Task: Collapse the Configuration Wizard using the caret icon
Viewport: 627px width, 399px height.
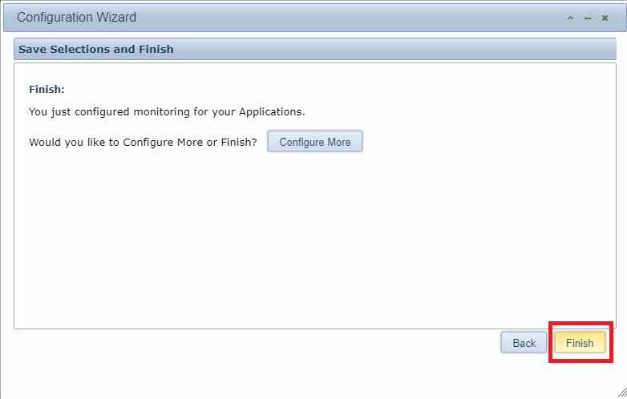Action: pos(570,18)
